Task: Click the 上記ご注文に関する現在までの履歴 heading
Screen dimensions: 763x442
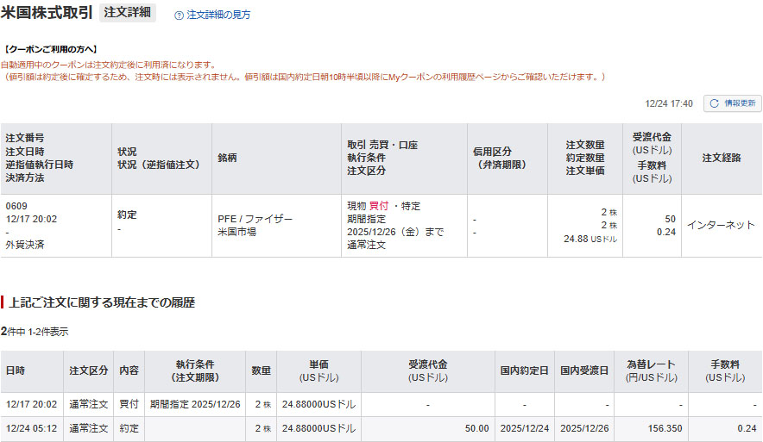Action: (x=102, y=302)
